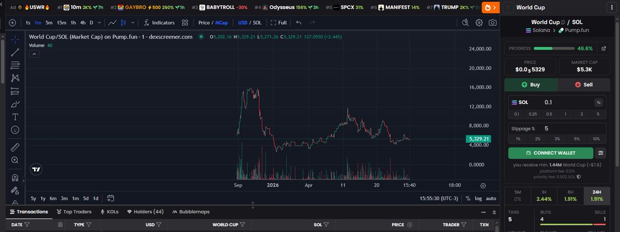
Task: Open the forecasting and measurement tools
Action: tap(15, 91)
